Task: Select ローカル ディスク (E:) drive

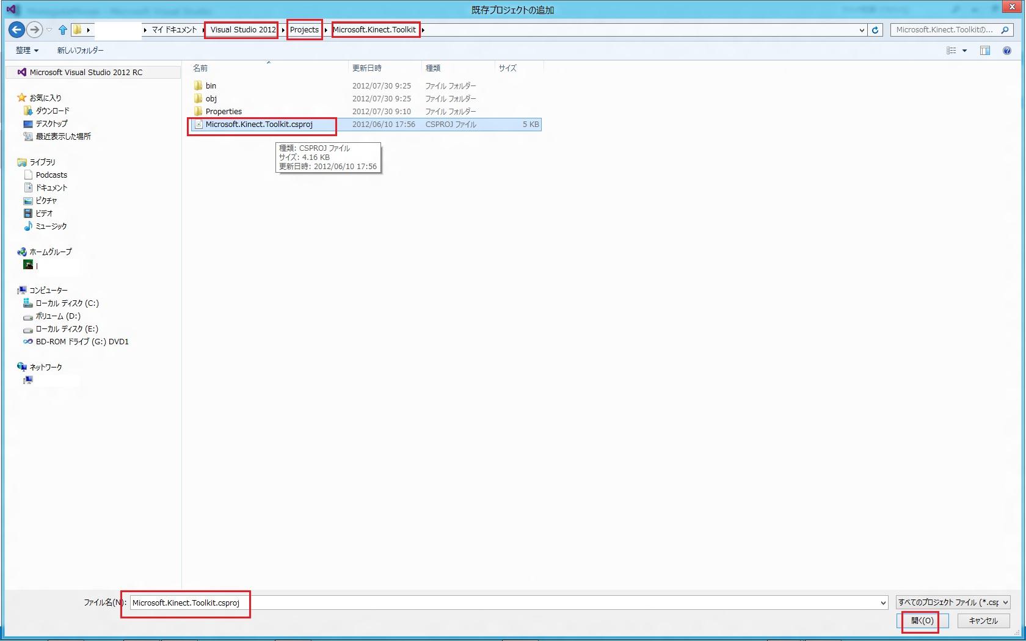Action: pyautogui.click(x=67, y=328)
